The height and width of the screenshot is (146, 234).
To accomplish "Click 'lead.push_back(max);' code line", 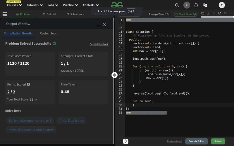I will point(149,59).
